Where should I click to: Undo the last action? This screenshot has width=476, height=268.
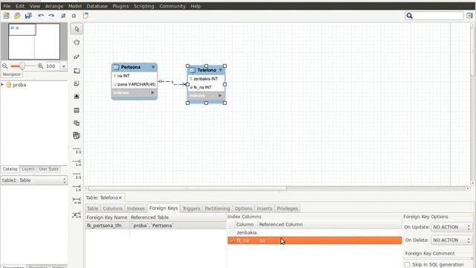click(x=41, y=16)
